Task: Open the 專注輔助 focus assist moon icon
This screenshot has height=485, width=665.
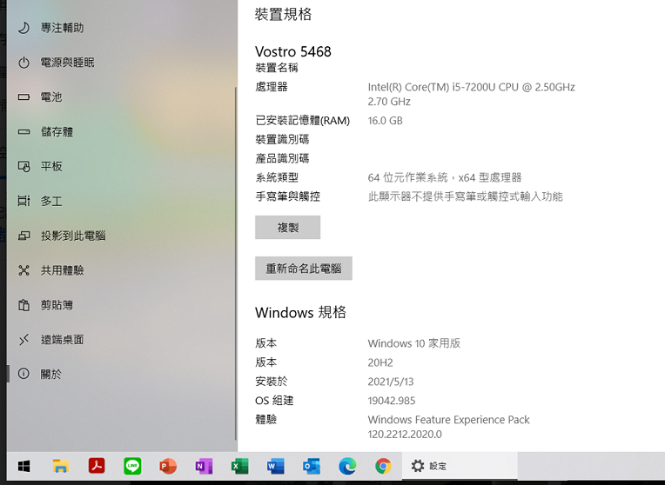Action: (24, 28)
